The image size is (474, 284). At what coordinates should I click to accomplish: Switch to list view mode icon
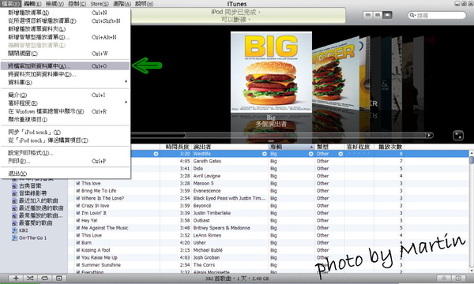tap(367, 15)
